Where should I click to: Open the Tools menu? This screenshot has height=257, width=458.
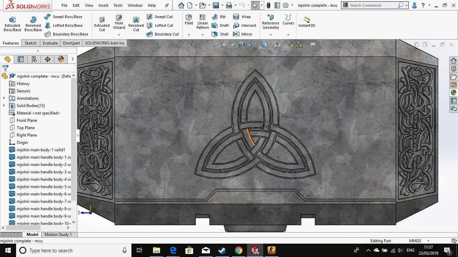(118, 5)
